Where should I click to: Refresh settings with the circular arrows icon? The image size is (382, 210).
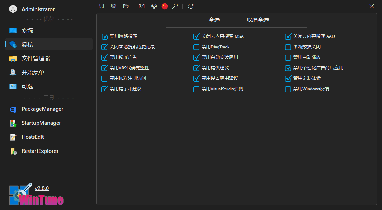click(x=191, y=6)
